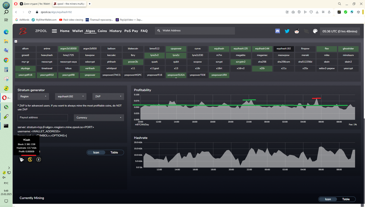The height and width of the screenshot is (207, 365).
Task: Open the Wallet menu item
Action: click(x=78, y=31)
